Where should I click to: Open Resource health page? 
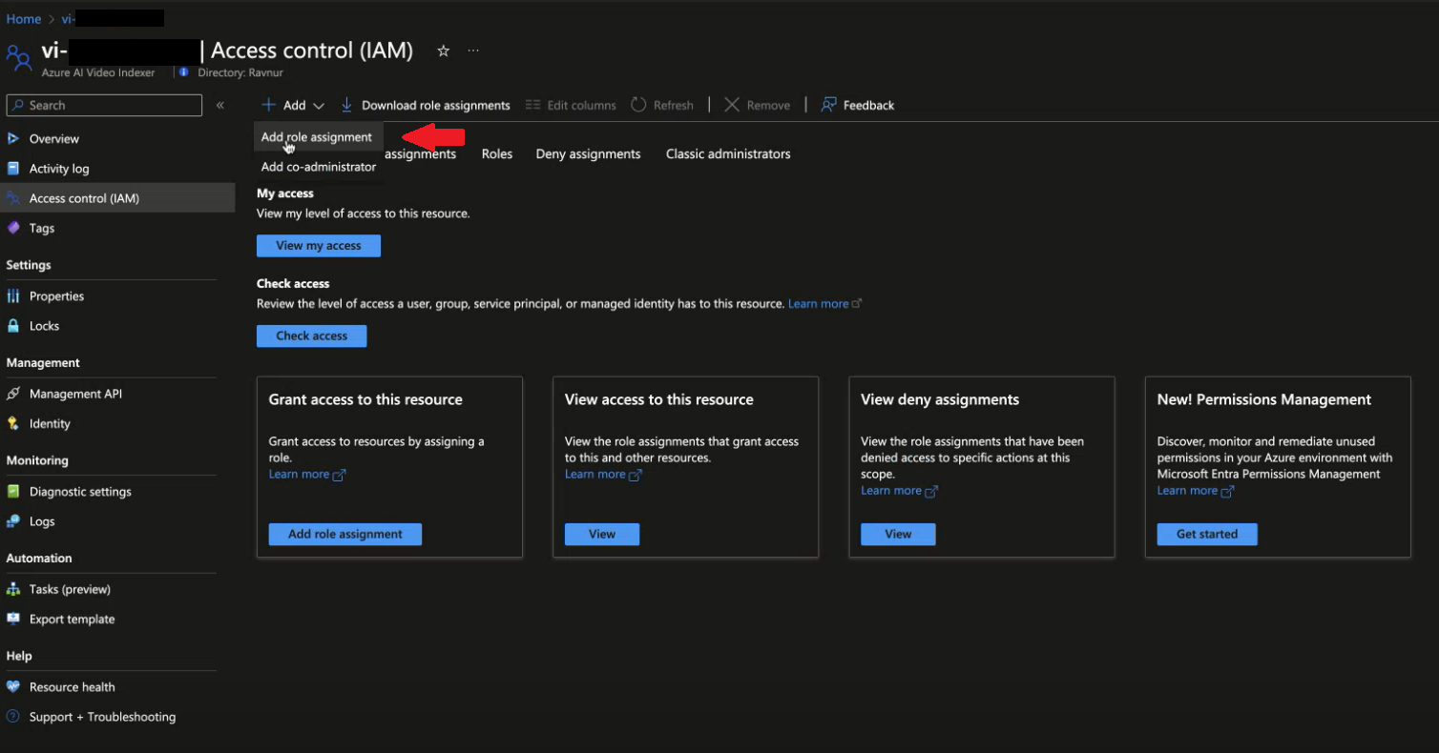pos(72,687)
